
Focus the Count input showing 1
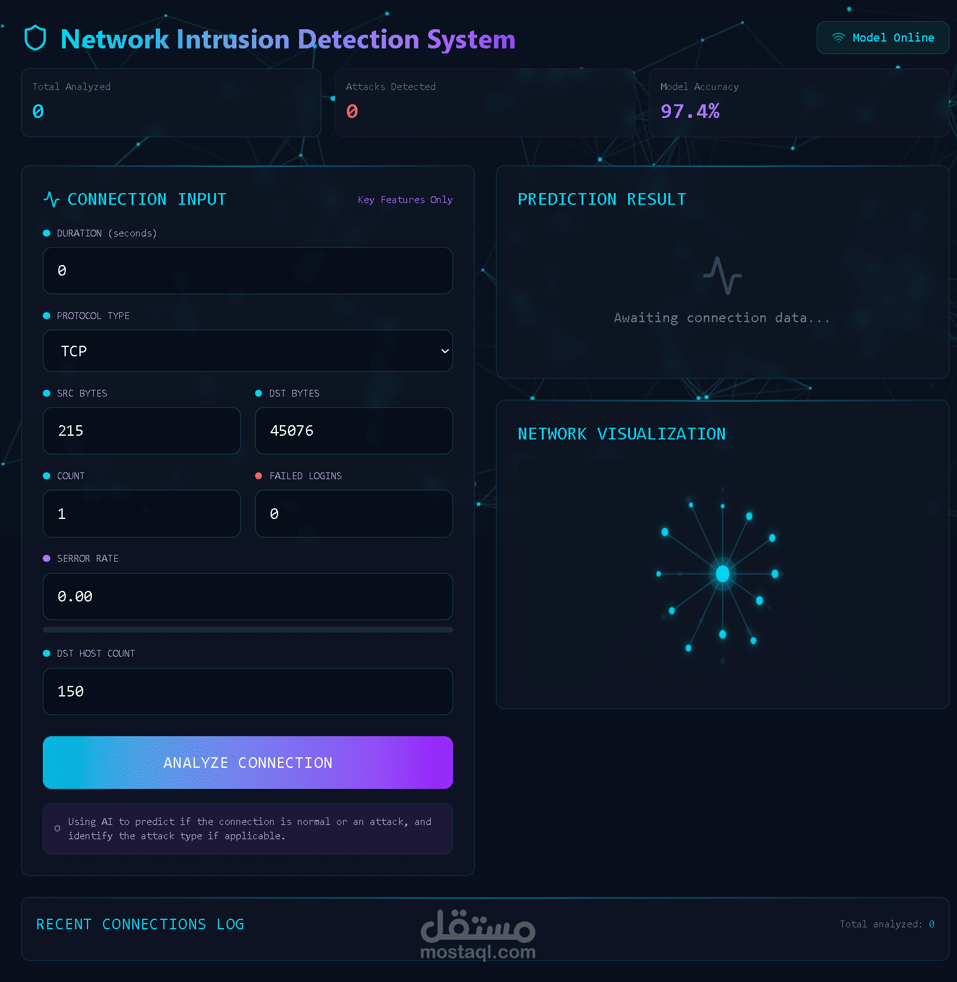(x=142, y=513)
